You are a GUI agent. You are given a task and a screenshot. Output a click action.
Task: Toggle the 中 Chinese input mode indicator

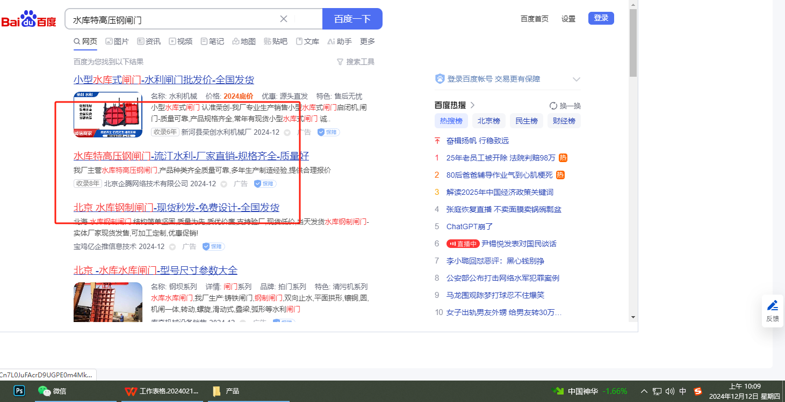tap(683, 391)
